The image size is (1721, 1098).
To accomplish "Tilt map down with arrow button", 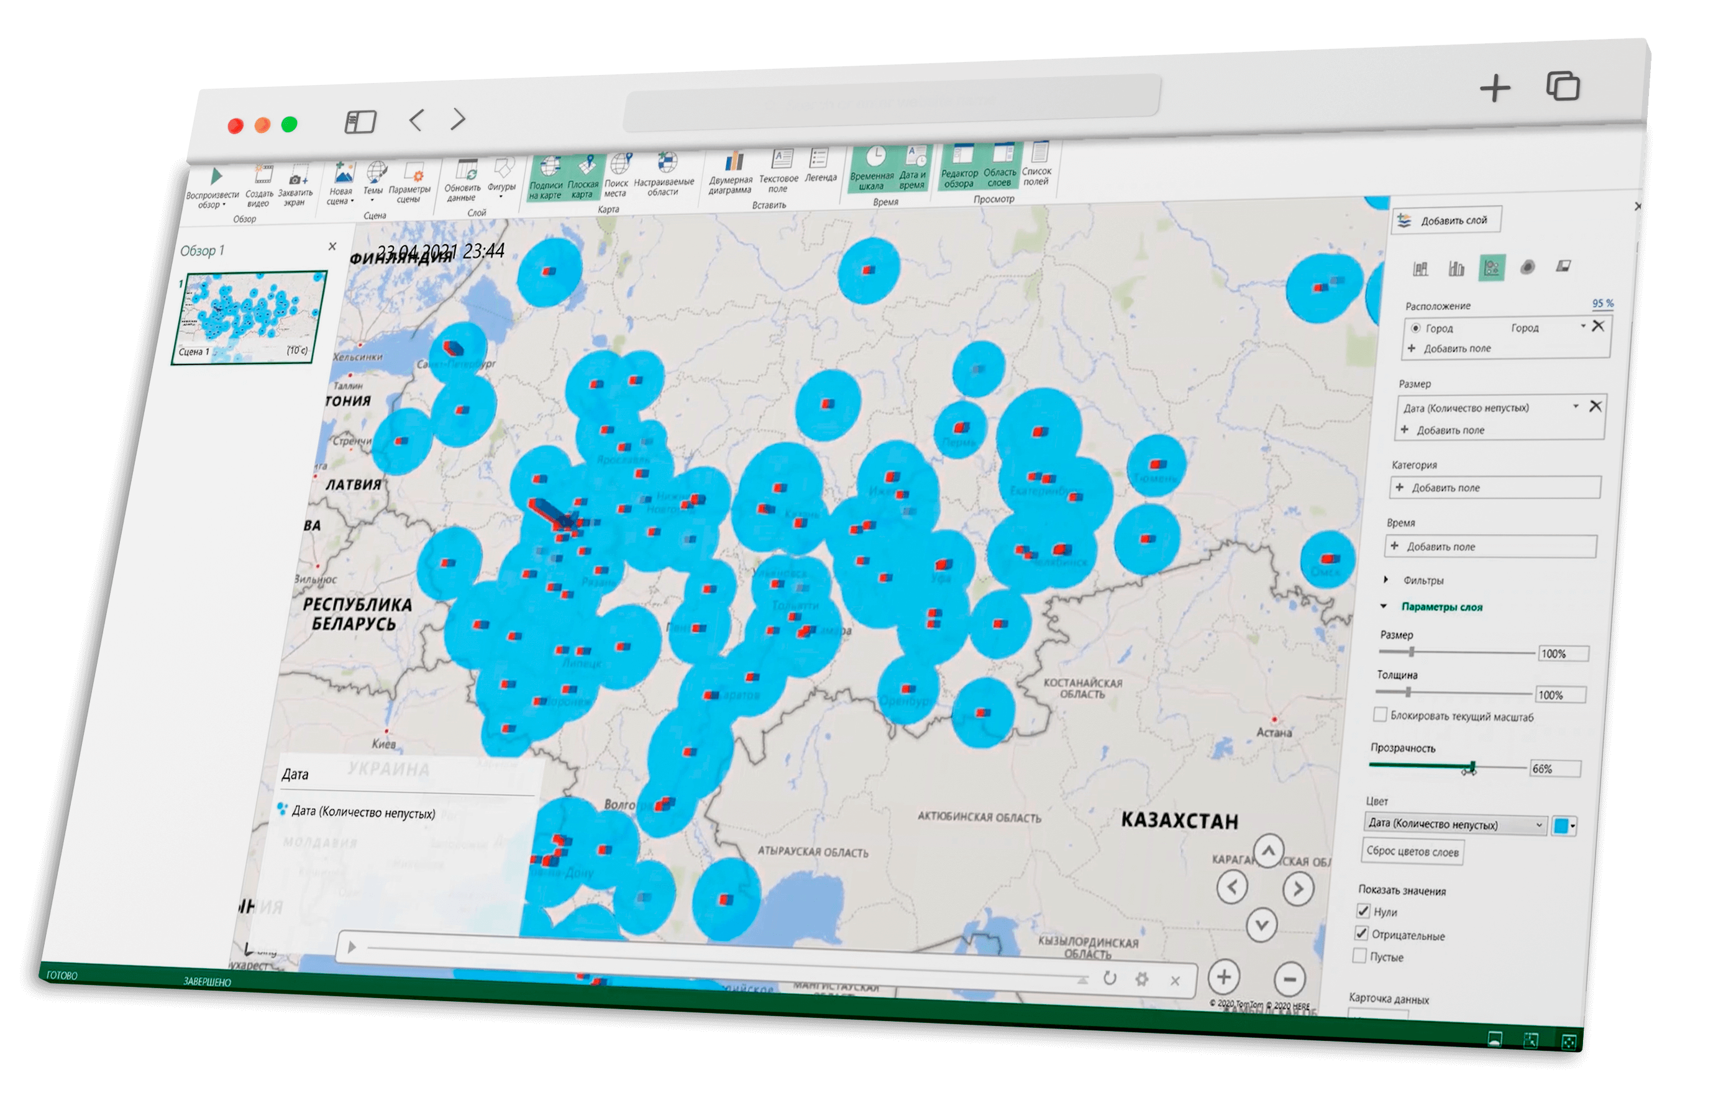I will pos(1262,926).
